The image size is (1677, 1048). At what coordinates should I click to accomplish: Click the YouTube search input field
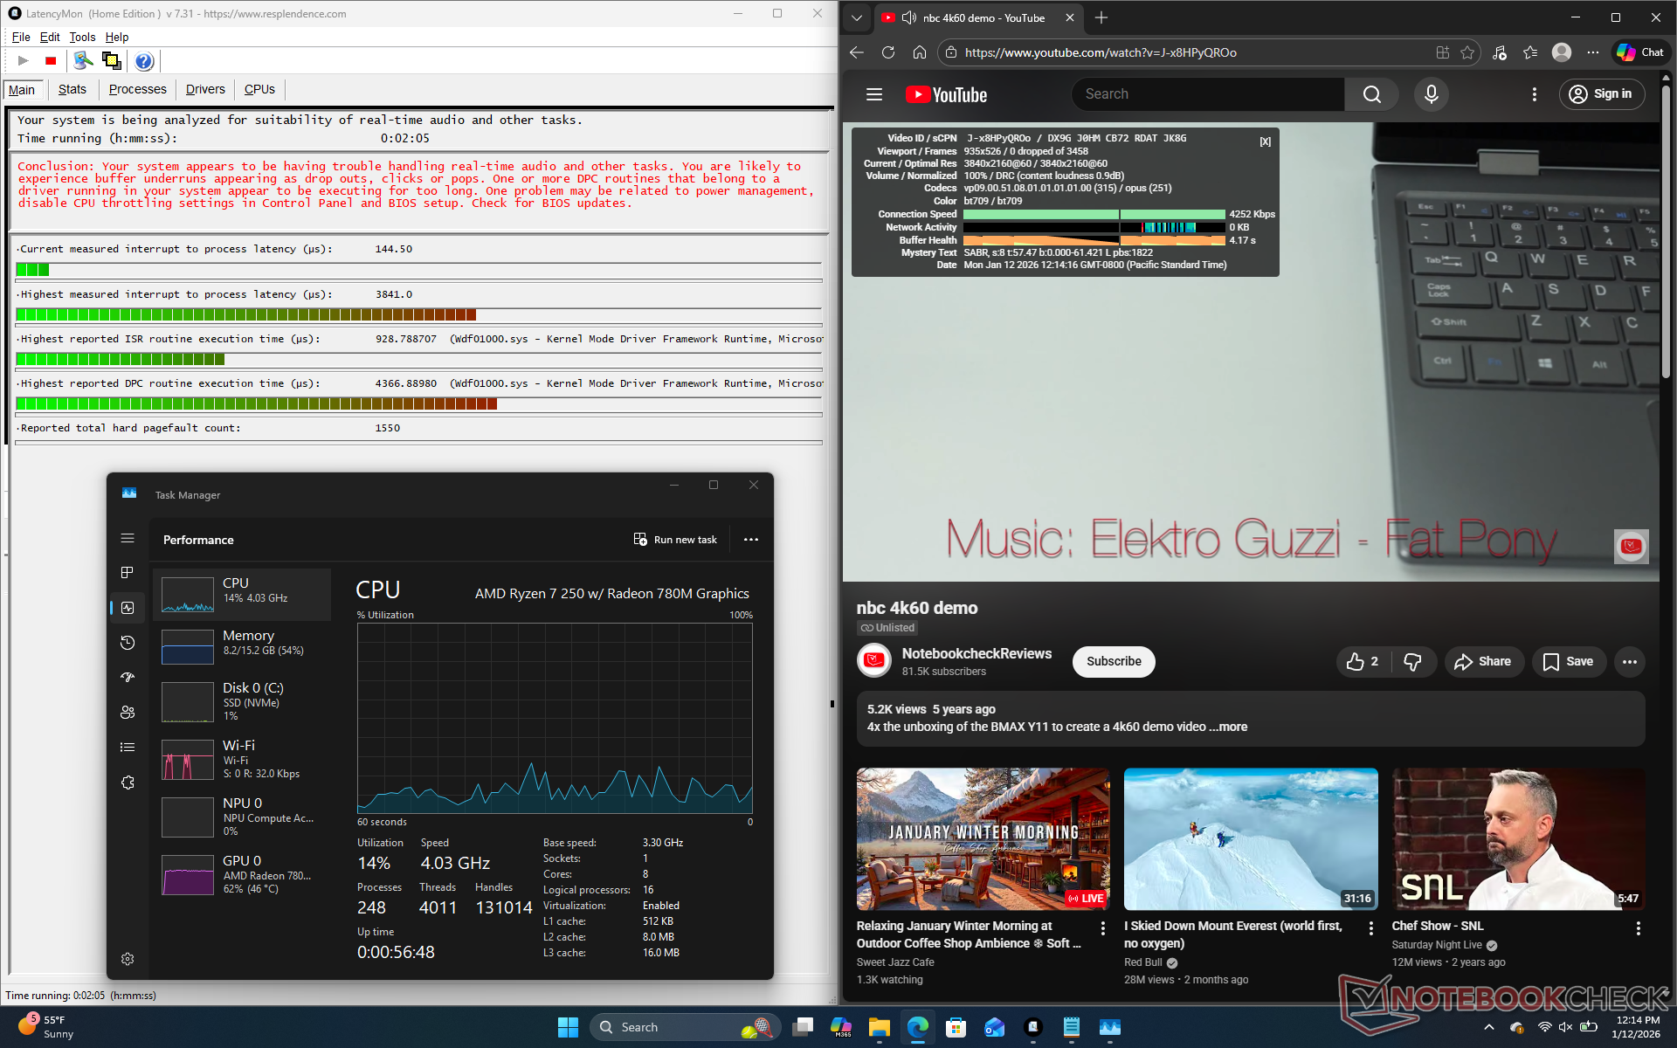[1207, 94]
